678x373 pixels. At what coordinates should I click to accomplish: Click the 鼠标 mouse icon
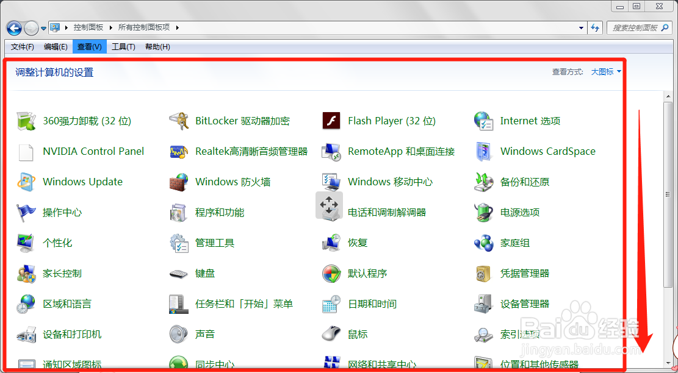point(331,335)
